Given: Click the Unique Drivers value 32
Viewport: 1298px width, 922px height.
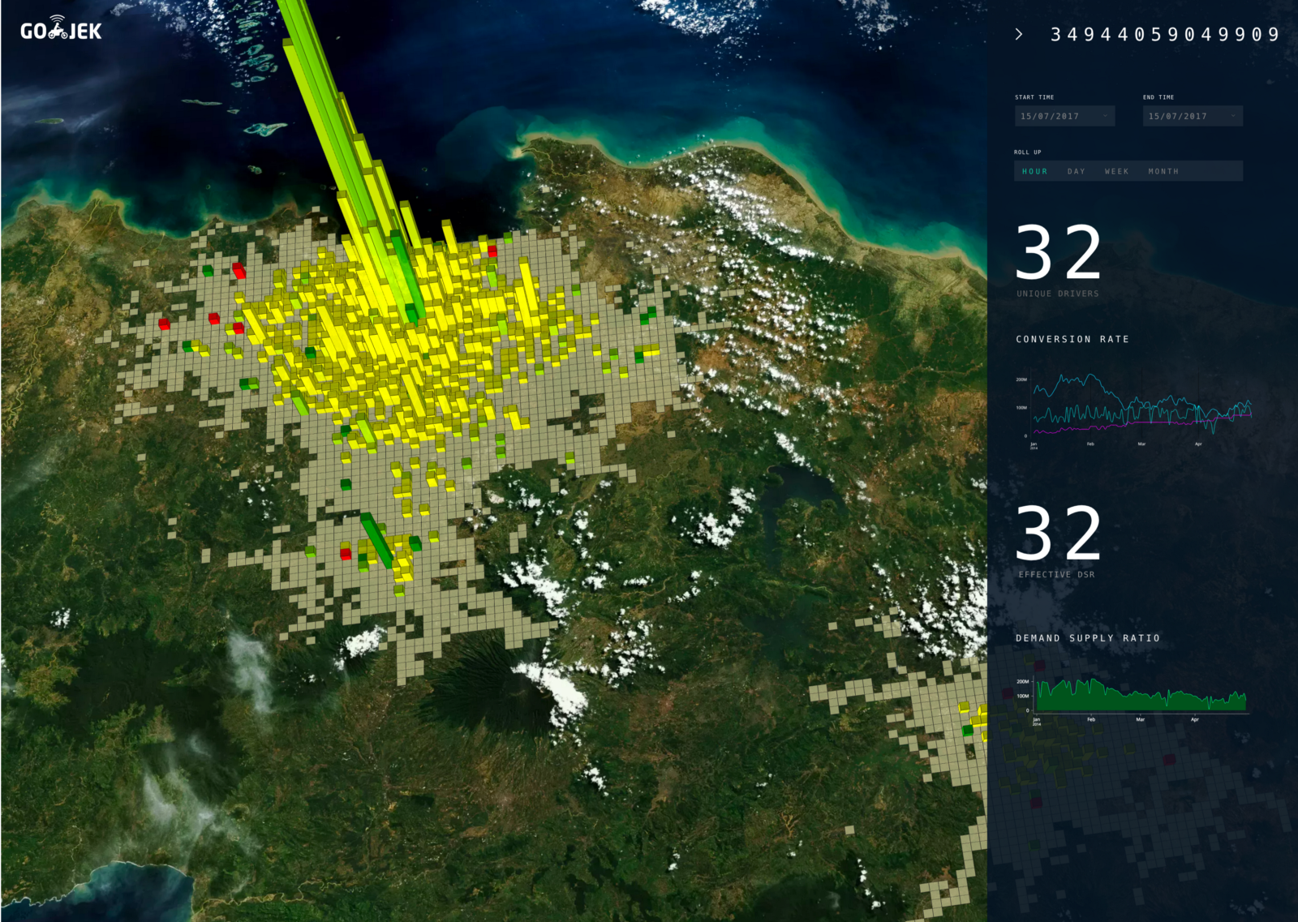Looking at the screenshot, I should point(1059,252).
